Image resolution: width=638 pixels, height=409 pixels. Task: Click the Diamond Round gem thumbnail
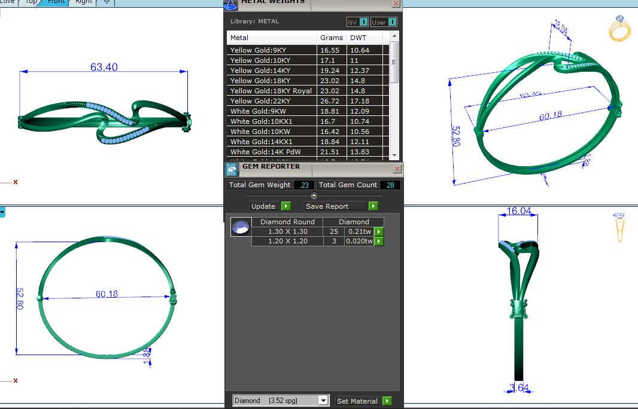tap(241, 227)
